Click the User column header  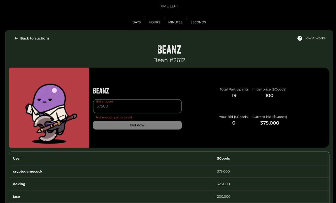pos(17,158)
